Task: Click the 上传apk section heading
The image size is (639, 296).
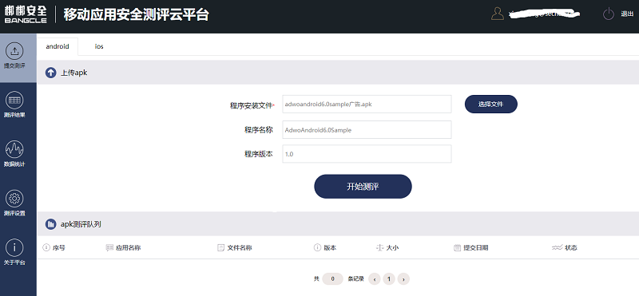Action: coord(73,73)
